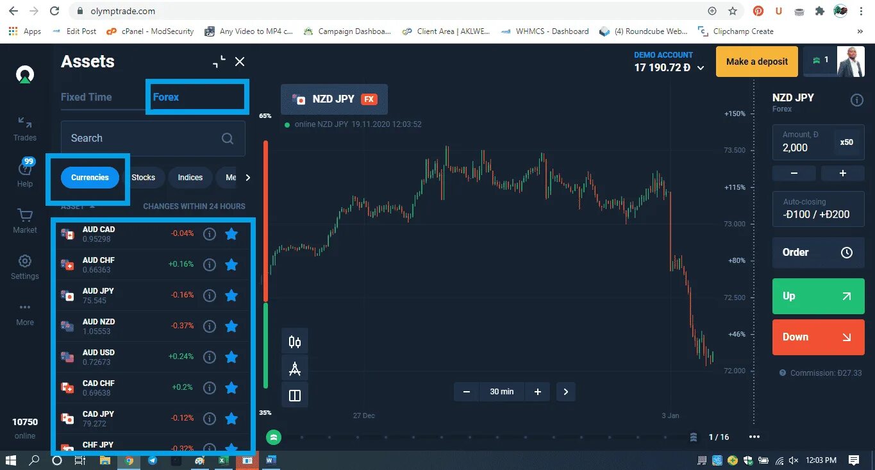Open the Trades sidebar icon

pyautogui.click(x=25, y=128)
